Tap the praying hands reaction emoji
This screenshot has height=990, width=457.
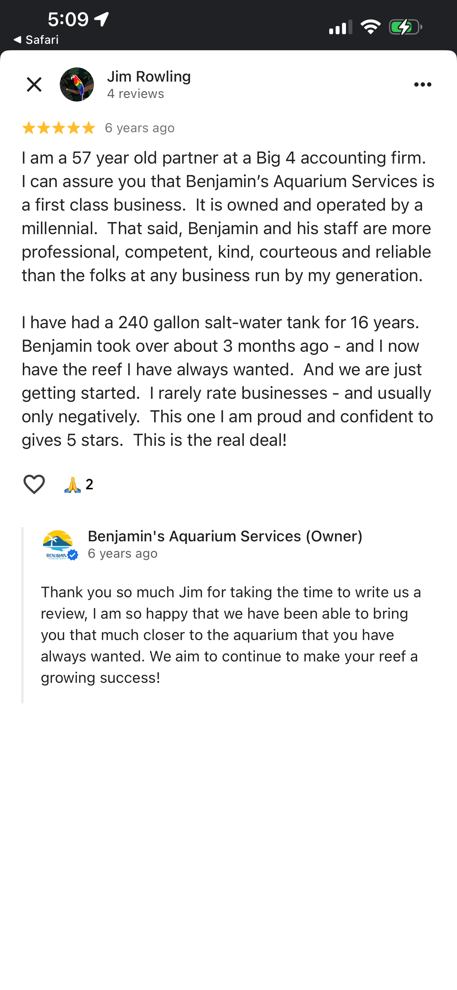[72, 484]
